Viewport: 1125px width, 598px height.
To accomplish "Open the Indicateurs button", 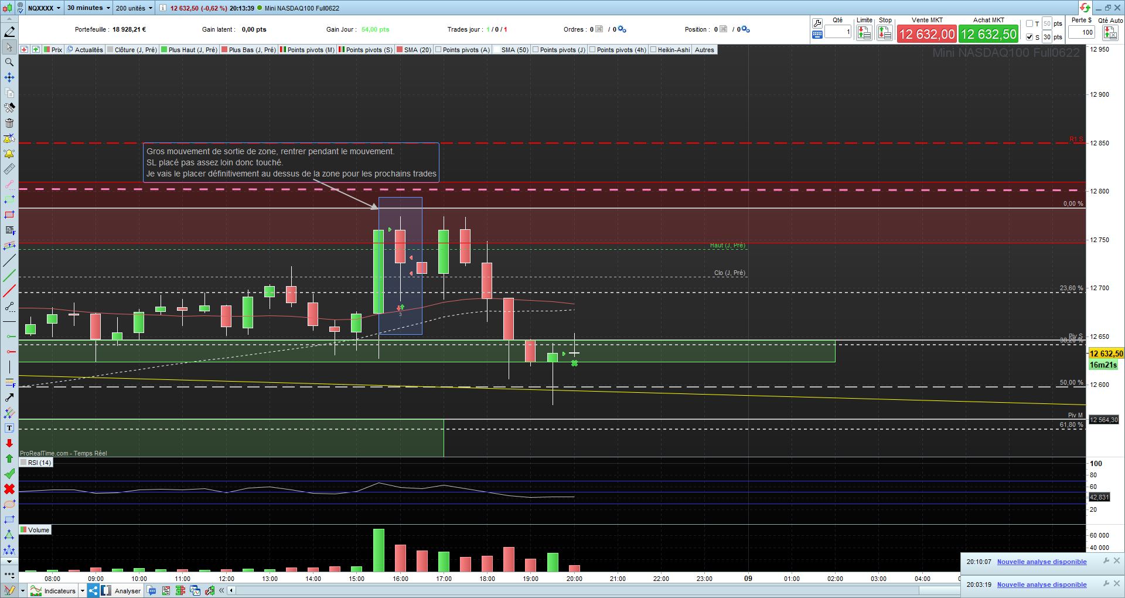I will (x=53, y=591).
